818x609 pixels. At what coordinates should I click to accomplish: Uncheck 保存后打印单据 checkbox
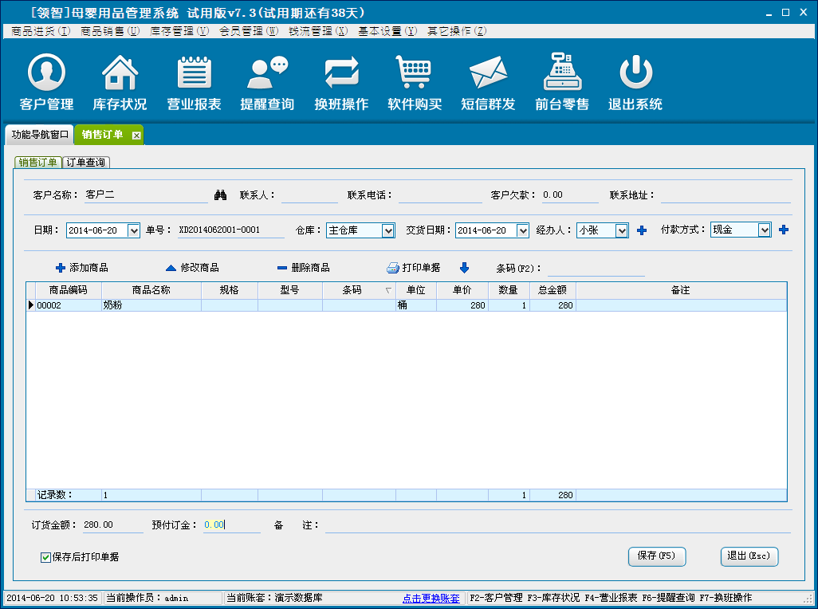[x=46, y=557]
